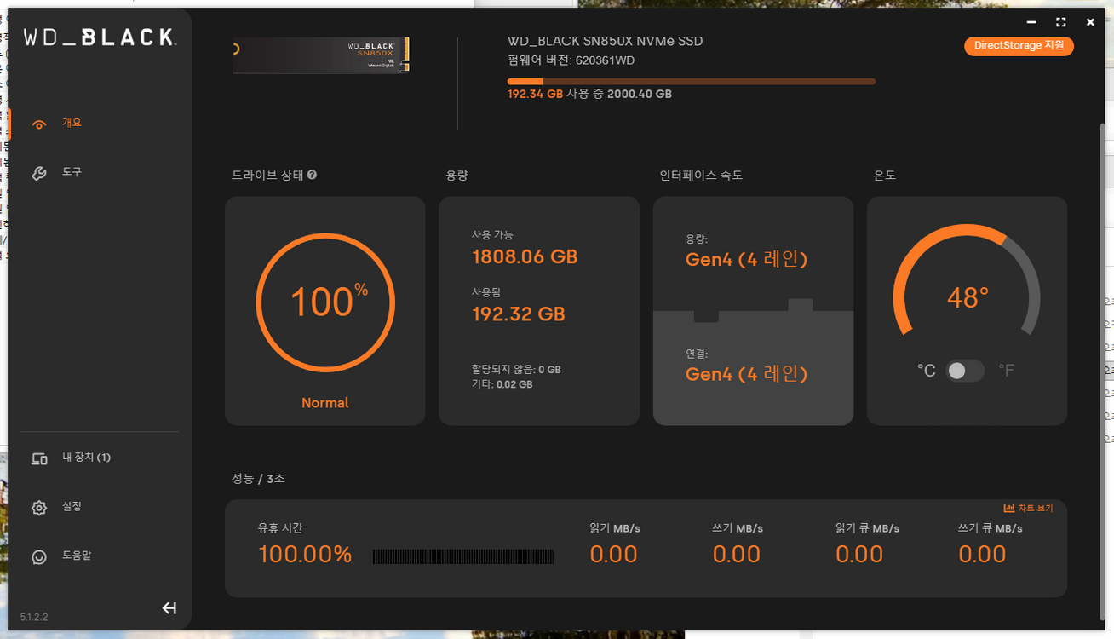This screenshot has width=1114, height=639.
Task: Maximize the dashboard window
Action: point(1060,22)
